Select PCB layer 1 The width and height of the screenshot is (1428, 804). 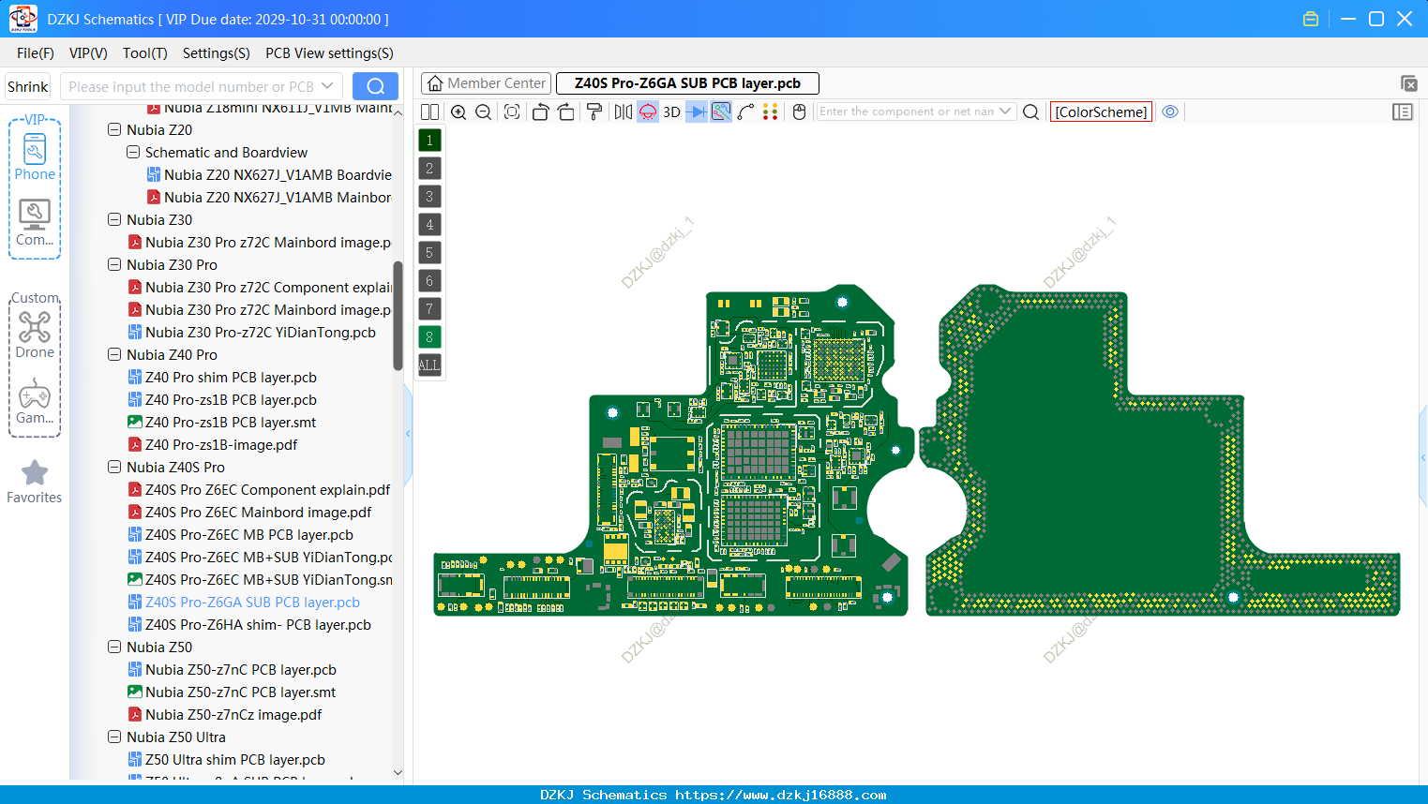pos(429,141)
